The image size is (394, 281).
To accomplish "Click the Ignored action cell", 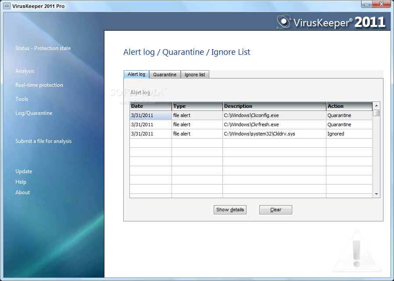I will 349,134.
